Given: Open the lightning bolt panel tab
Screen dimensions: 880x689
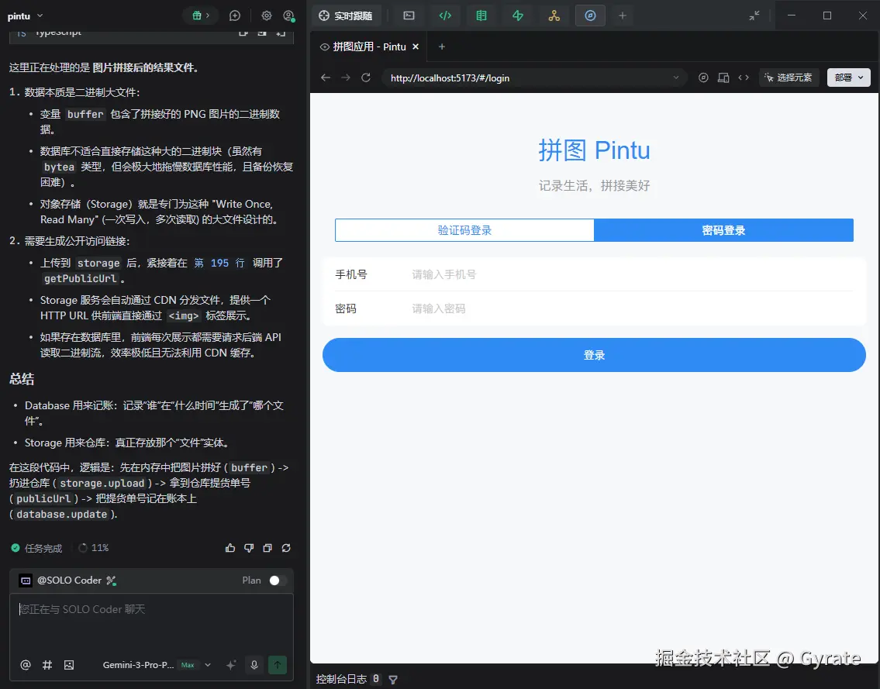Looking at the screenshot, I should (x=518, y=16).
